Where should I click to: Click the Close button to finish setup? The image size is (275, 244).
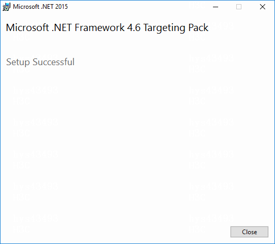pos(249,232)
